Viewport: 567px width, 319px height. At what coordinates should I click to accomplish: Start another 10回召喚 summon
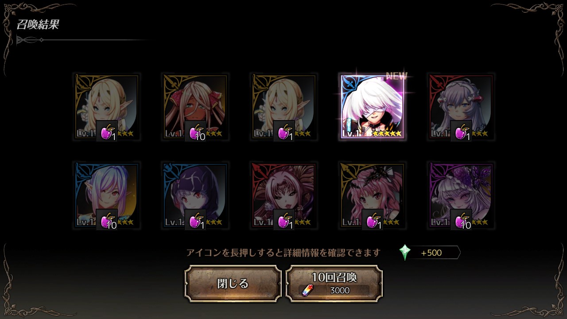pos(334,284)
